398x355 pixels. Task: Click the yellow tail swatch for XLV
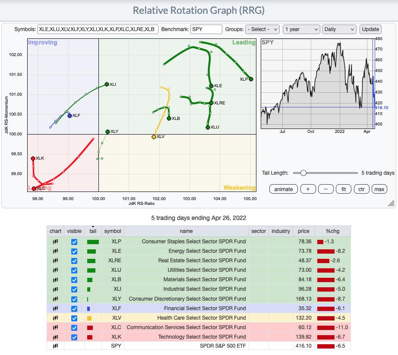tap(89, 318)
